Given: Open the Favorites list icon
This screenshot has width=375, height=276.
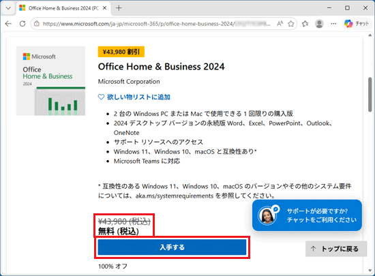Looking at the screenshot, I should tap(305, 24).
